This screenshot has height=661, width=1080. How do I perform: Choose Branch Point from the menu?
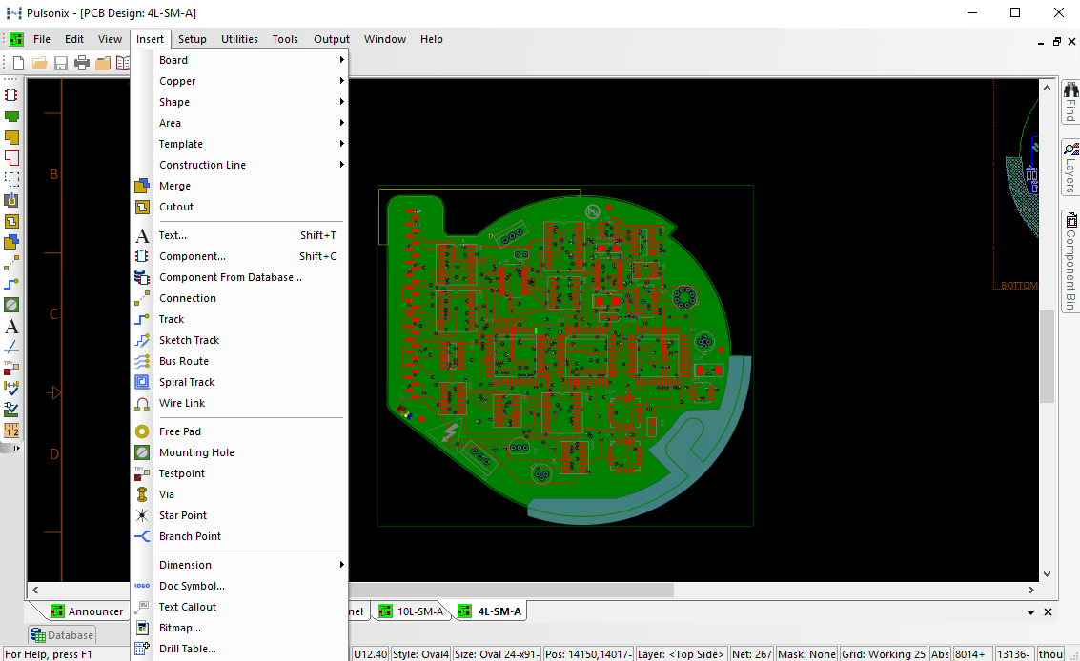pos(239,536)
